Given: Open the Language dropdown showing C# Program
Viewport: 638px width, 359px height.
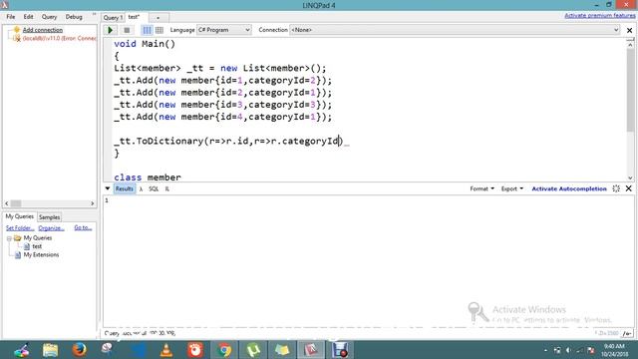Looking at the screenshot, I should click(223, 30).
